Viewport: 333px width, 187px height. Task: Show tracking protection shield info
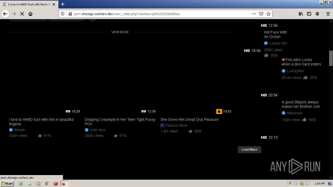coord(63,14)
